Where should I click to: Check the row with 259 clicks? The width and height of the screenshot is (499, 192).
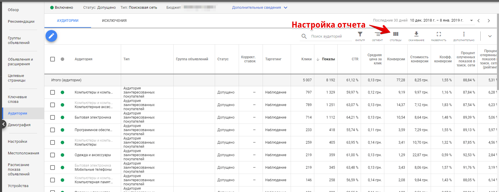[53, 142]
